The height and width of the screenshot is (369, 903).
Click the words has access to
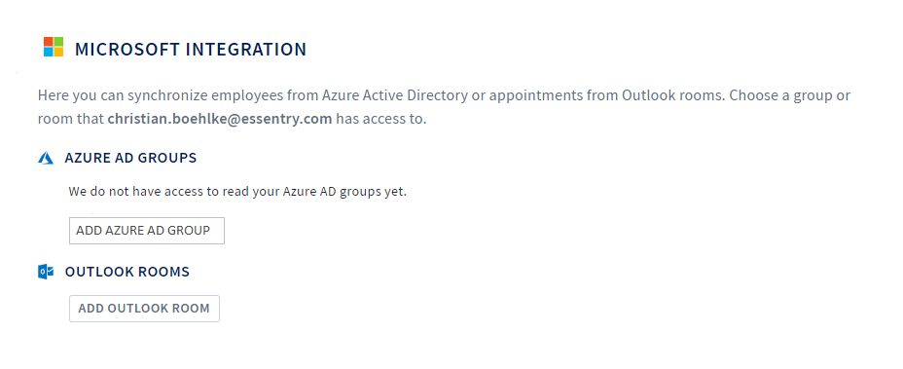click(x=381, y=120)
